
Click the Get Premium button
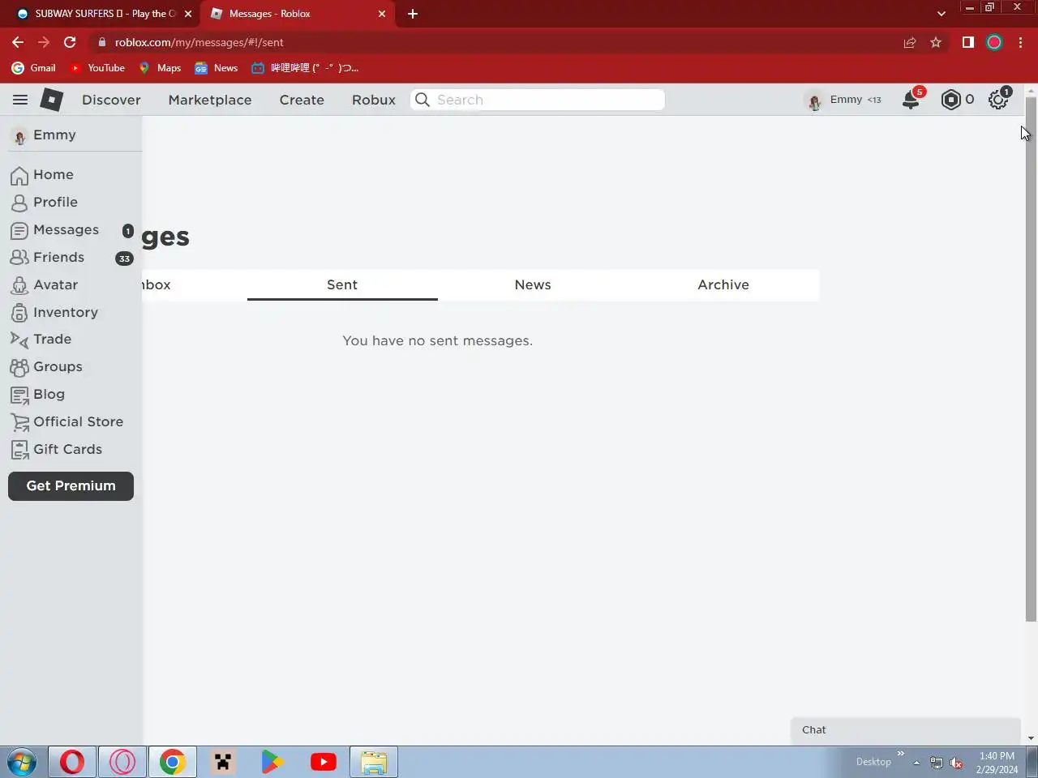click(71, 486)
